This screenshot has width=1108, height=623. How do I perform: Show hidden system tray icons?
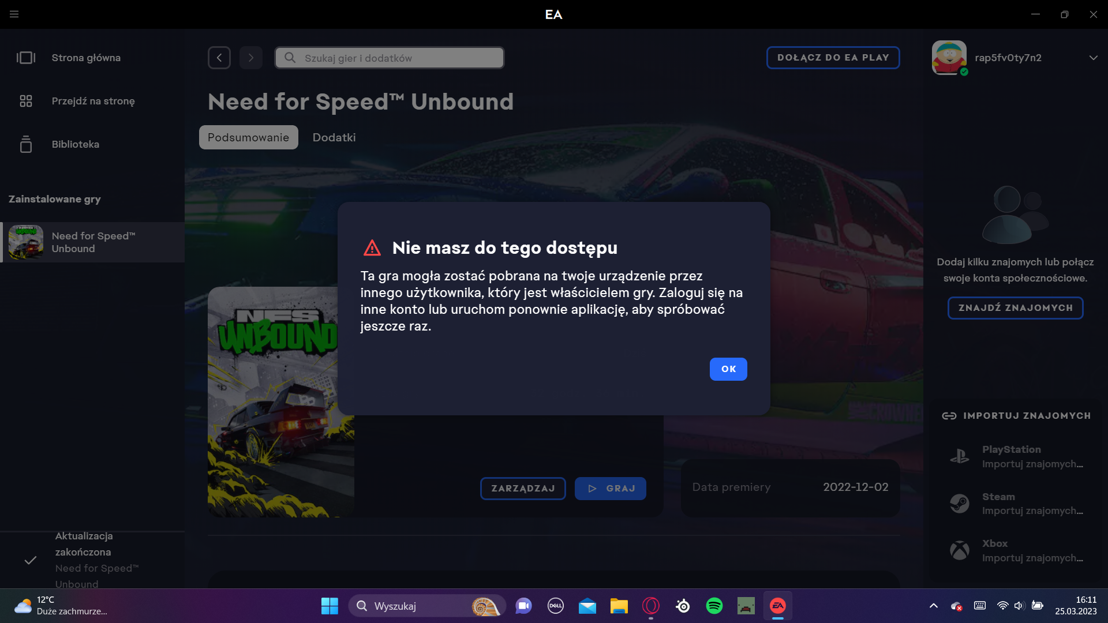(933, 606)
